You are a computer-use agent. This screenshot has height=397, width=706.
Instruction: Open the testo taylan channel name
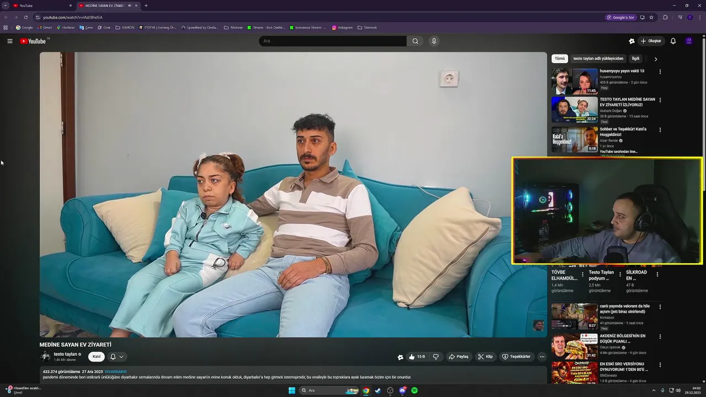click(x=65, y=355)
